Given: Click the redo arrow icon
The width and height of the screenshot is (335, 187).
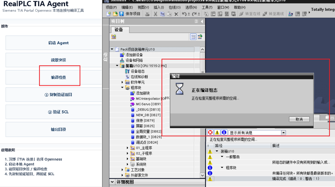Looking at the screenshot, I should point(194,14).
